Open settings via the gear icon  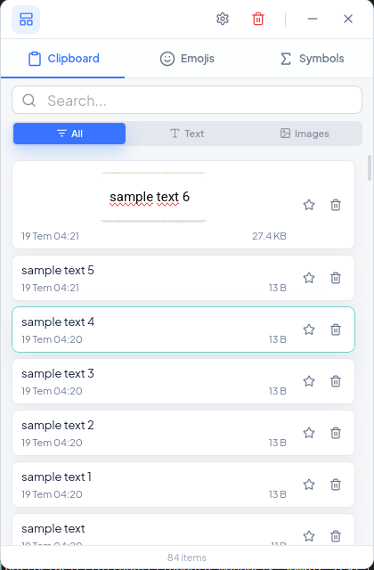click(223, 19)
